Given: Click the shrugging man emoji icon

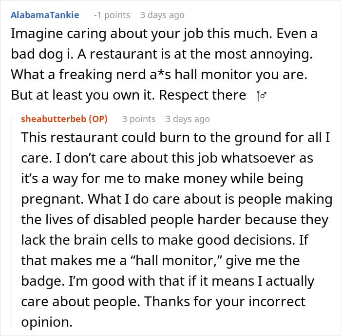Looking at the screenshot, I should [261, 96].
